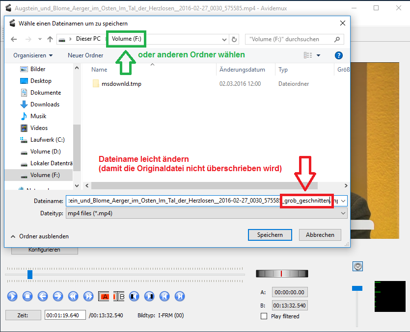Click the Stop playback icon
The image size is (410, 332).
28,296
